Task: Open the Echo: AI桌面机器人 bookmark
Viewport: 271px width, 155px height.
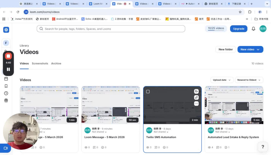Action: point(95,19)
